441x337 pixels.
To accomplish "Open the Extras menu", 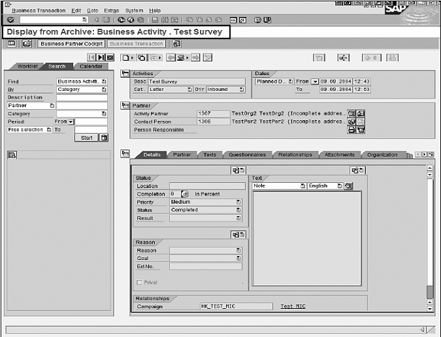I will [111, 10].
